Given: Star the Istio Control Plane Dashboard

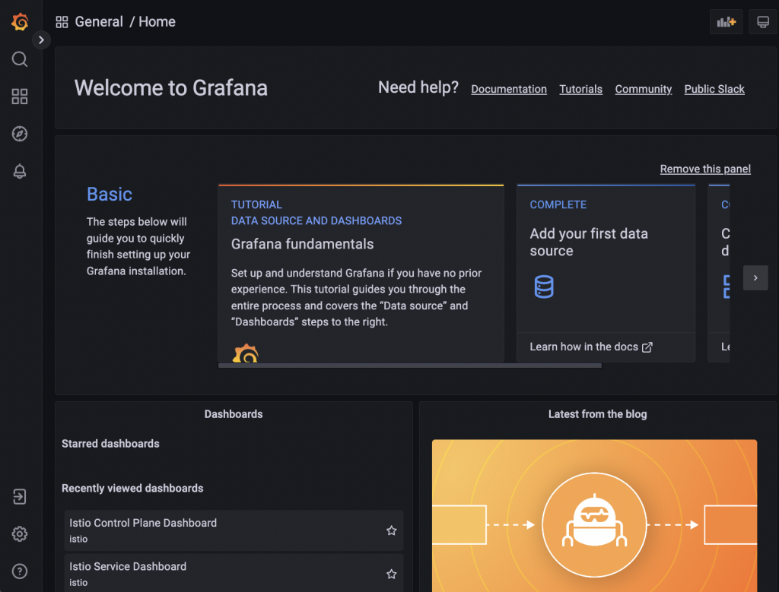Looking at the screenshot, I should tap(392, 530).
